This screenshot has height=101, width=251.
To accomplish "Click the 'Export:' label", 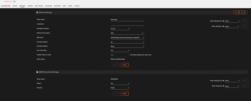I will coord(39,83).
